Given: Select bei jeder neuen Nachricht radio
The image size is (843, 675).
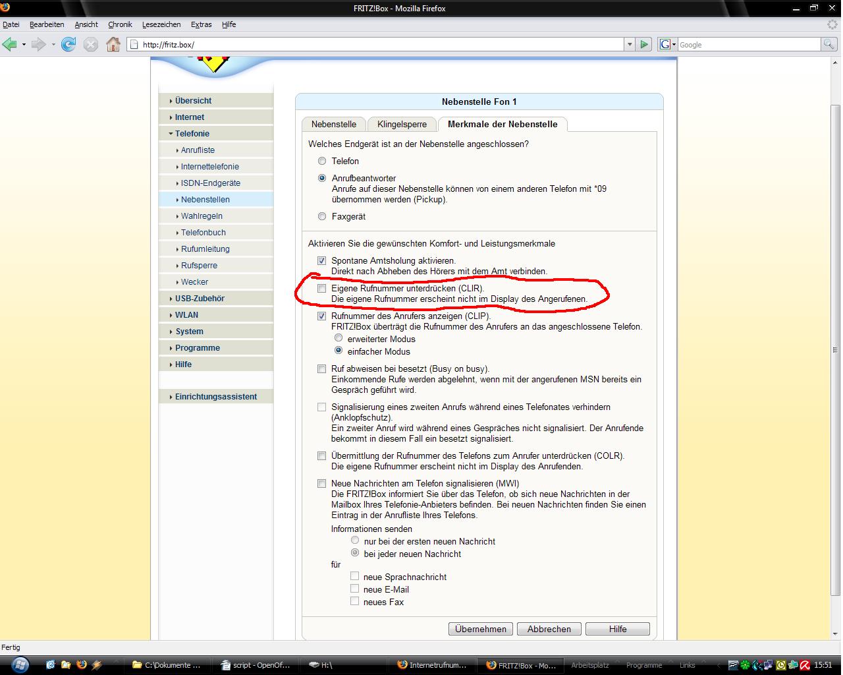Looking at the screenshot, I should [x=355, y=553].
